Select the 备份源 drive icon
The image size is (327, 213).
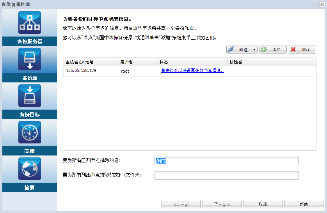30,59
